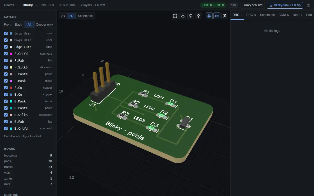Click the 'rev 0.1.0' text
314x196 pixels.
pyautogui.click(x=48, y=5)
